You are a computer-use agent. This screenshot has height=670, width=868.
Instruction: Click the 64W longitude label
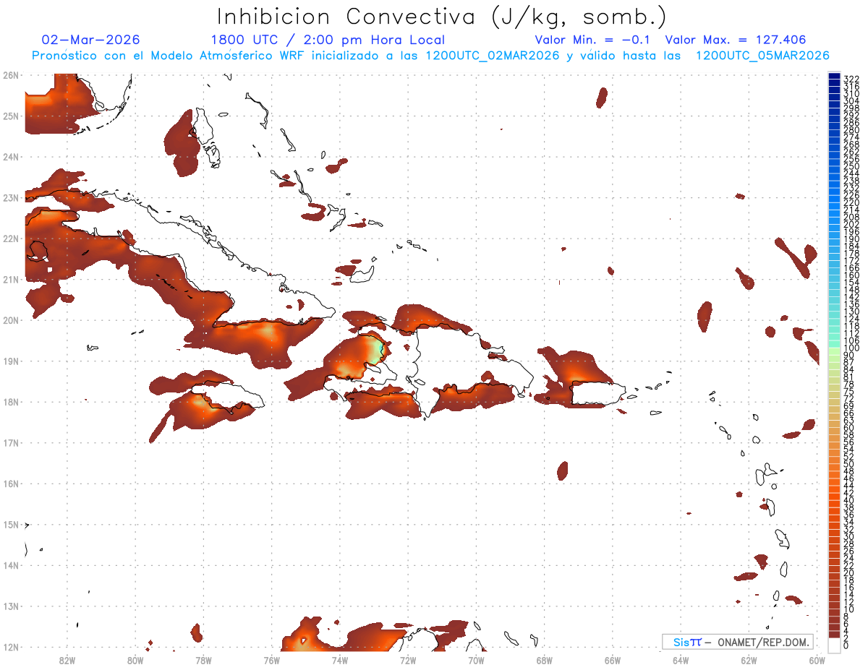pyautogui.click(x=680, y=660)
